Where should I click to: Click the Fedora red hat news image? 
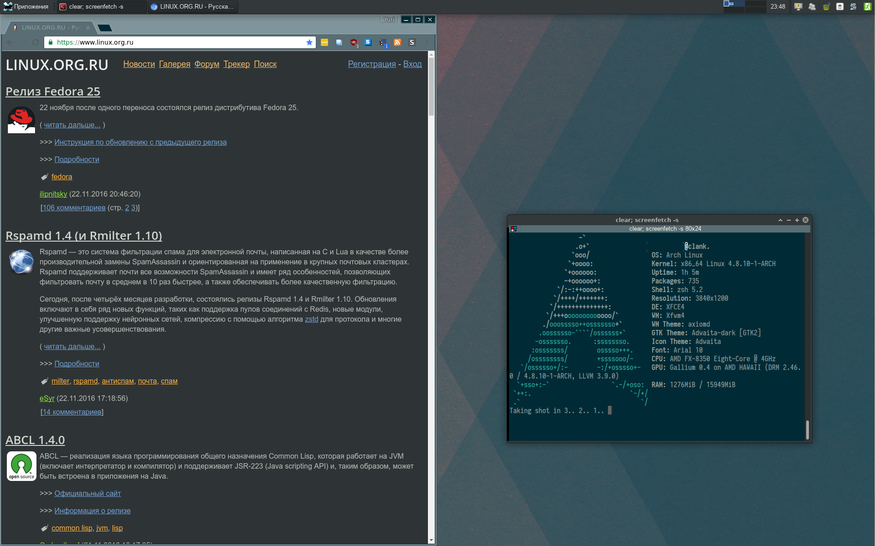21,120
